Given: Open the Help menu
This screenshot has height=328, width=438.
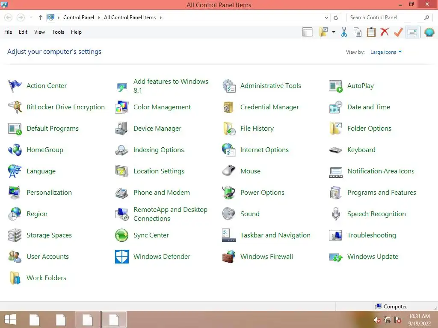Looking at the screenshot, I should (x=76, y=32).
